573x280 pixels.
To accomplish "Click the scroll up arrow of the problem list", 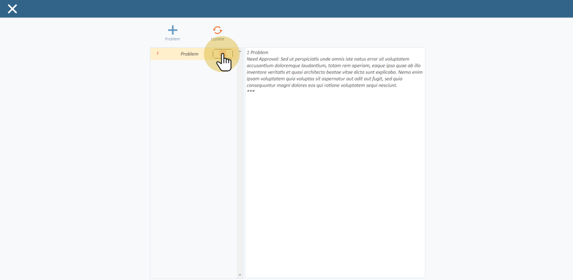I will point(240,51).
